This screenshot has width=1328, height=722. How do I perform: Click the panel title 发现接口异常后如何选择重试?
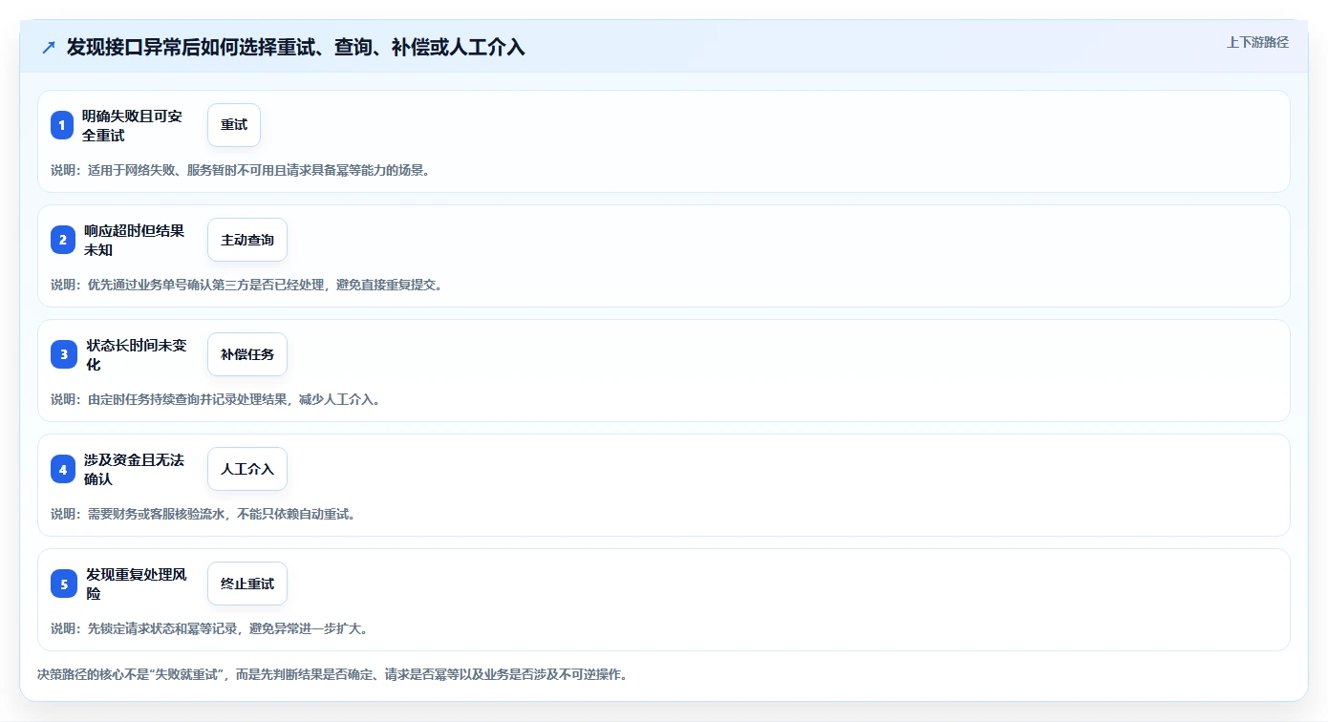295,47
